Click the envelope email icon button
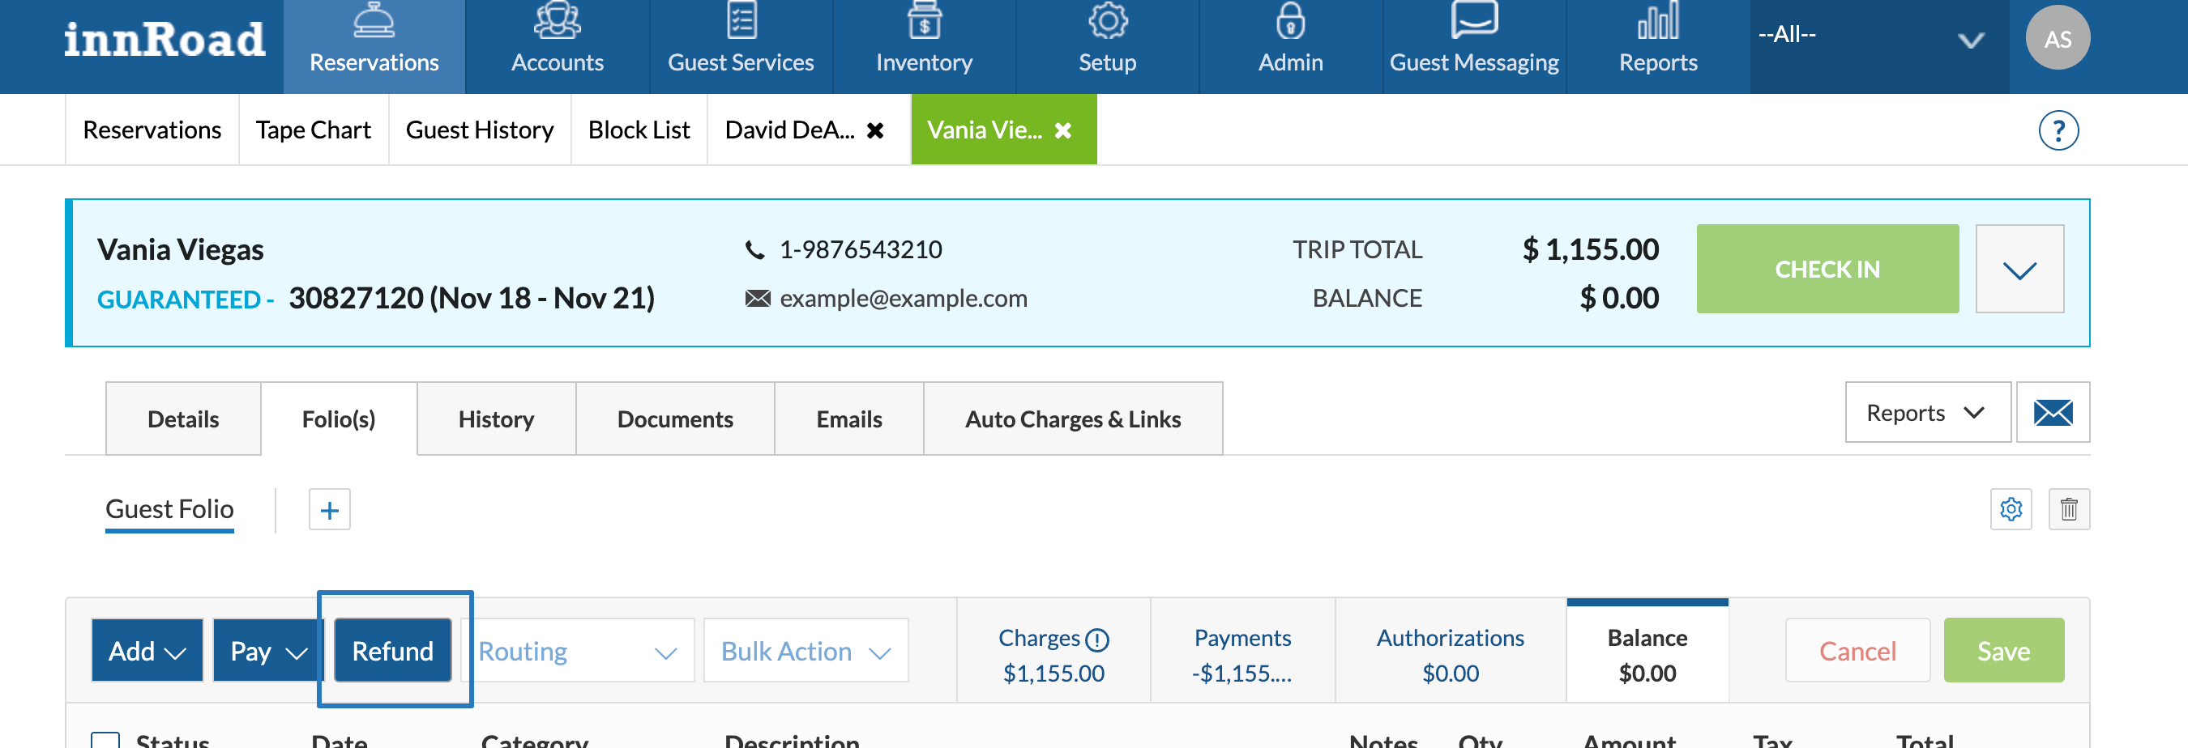Screen dimensions: 2188x748 (2053, 413)
